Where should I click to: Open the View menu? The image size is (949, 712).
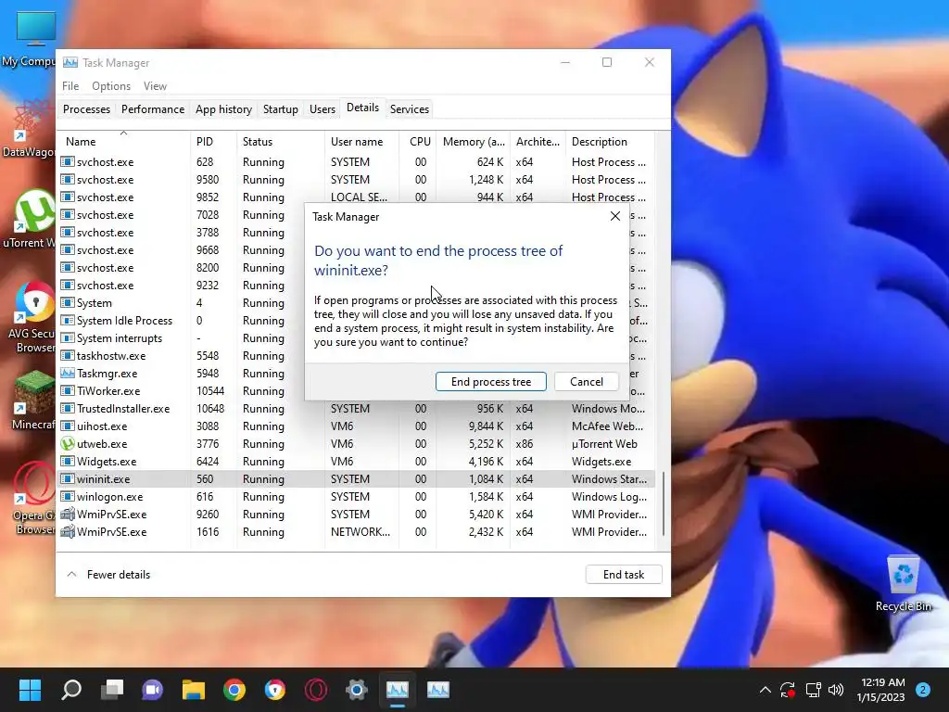click(155, 86)
